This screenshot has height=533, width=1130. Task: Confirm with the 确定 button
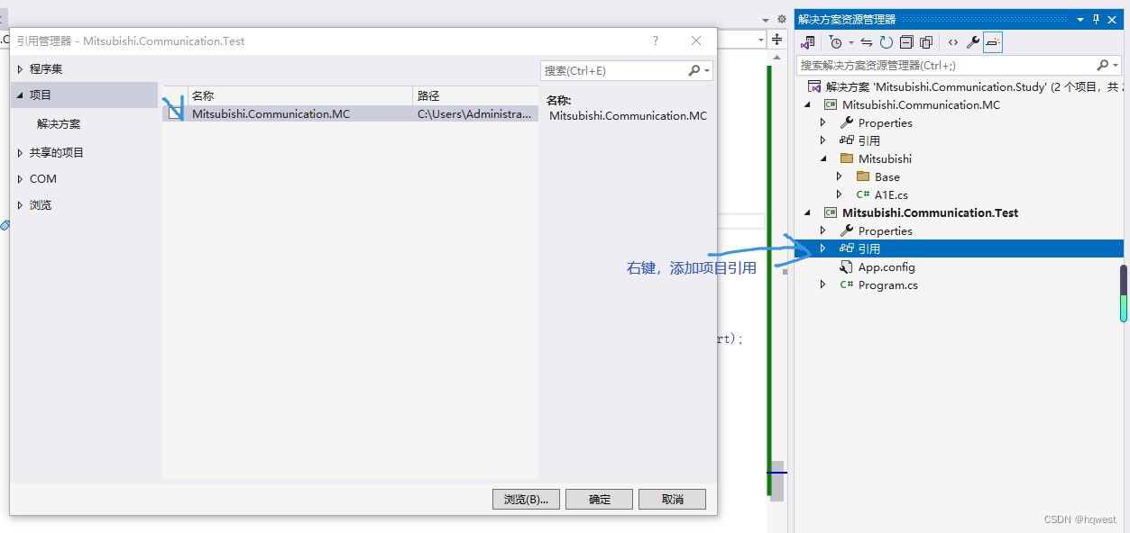click(599, 499)
